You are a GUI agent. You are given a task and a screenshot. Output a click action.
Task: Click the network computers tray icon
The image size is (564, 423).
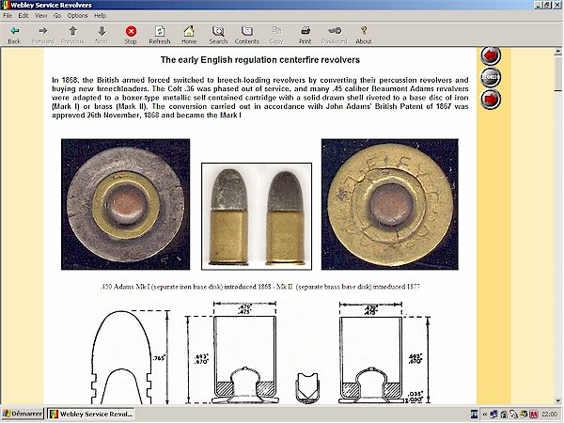[x=493, y=415]
